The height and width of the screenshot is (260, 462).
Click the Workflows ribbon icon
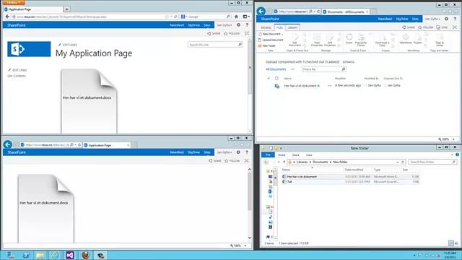coord(406,39)
